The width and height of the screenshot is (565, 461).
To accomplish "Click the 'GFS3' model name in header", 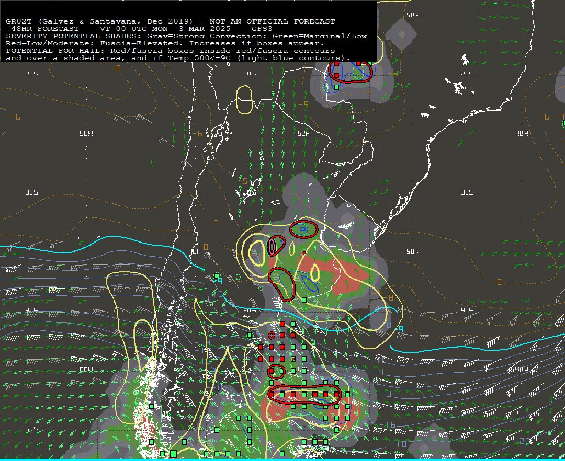I will pos(262,29).
